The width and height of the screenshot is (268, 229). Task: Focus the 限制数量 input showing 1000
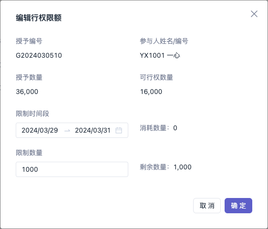72,169
